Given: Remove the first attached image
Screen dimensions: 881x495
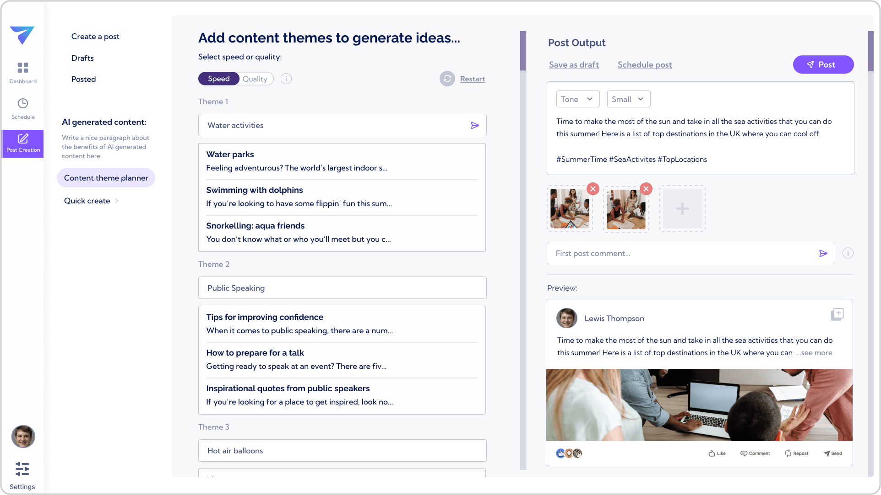Looking at the screenshot, I should pos(593,188).
